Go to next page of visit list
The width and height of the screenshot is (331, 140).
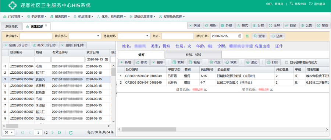[52, 133]
